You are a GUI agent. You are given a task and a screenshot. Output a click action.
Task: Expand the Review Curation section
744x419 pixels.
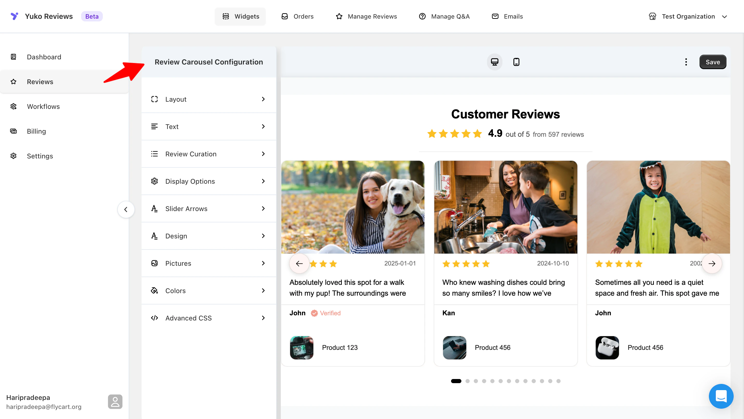[x=208, y=154]
